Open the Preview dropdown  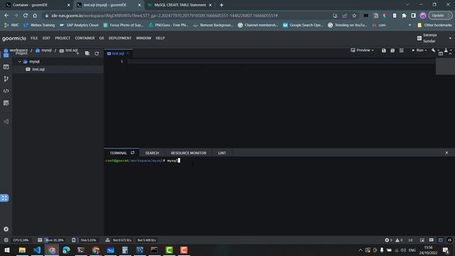point(362,50)
